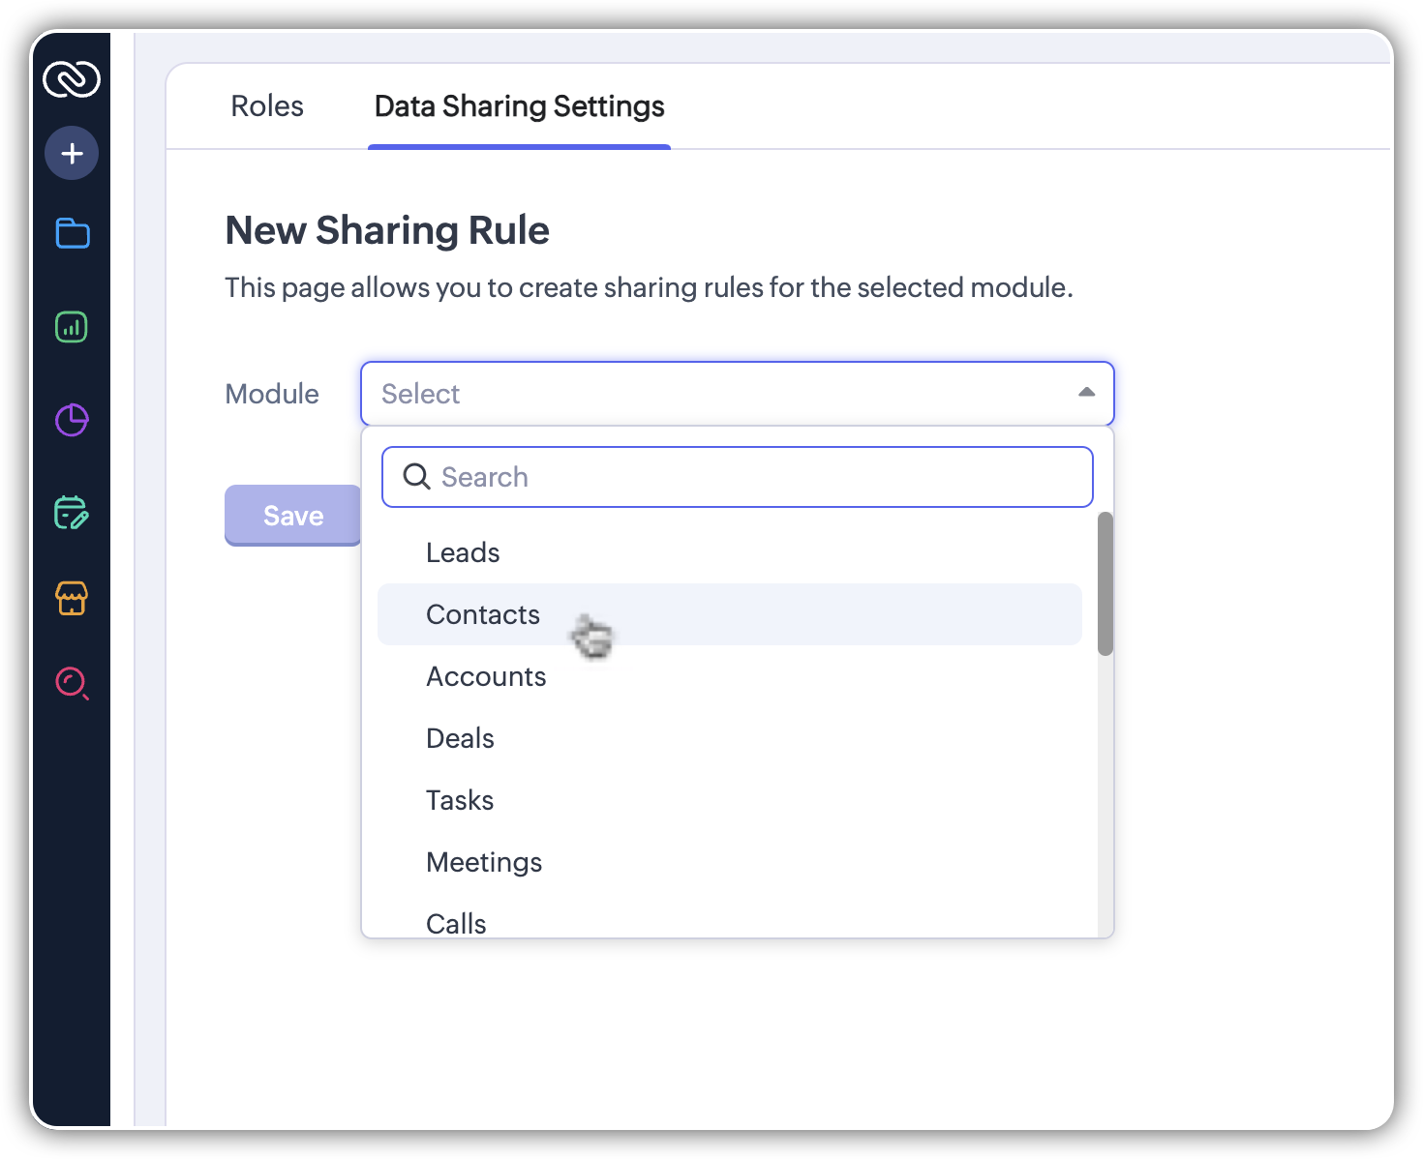Switch to the Roles tab

[267, 105]
